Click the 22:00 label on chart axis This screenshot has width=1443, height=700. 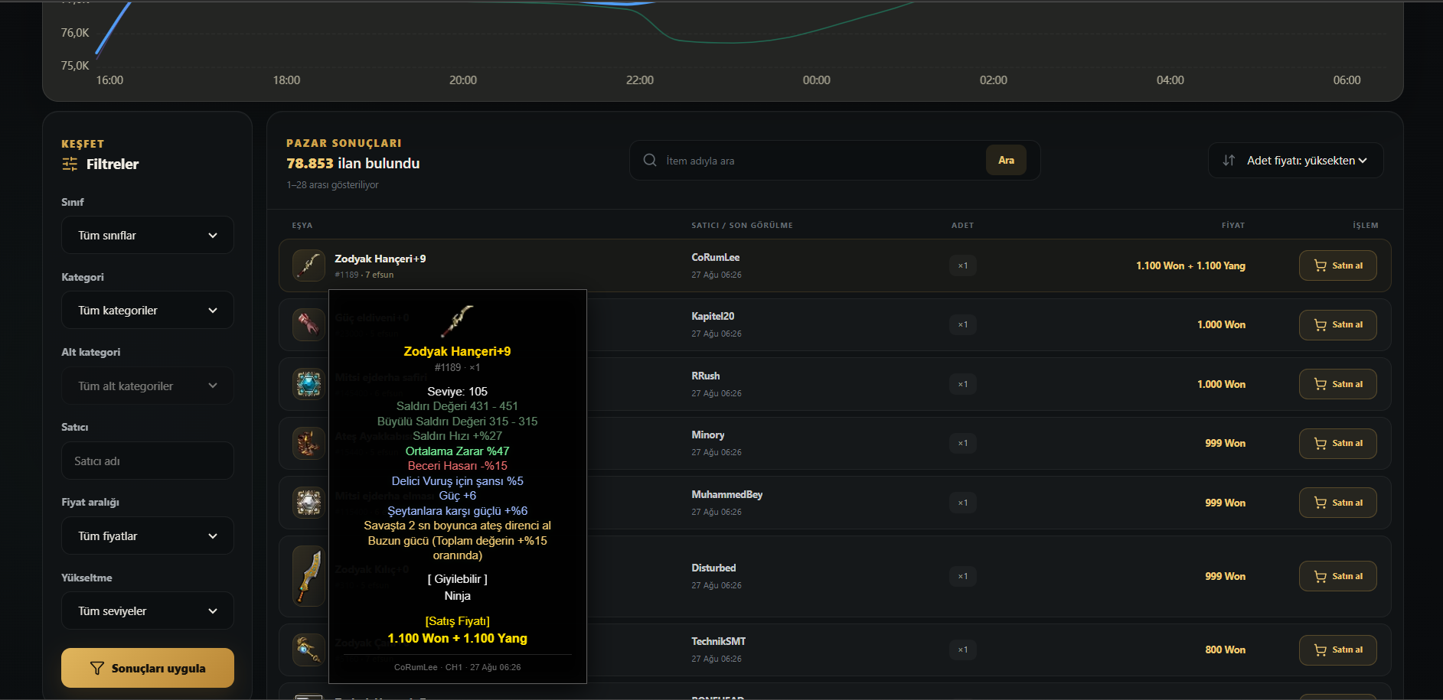[640, 80]
